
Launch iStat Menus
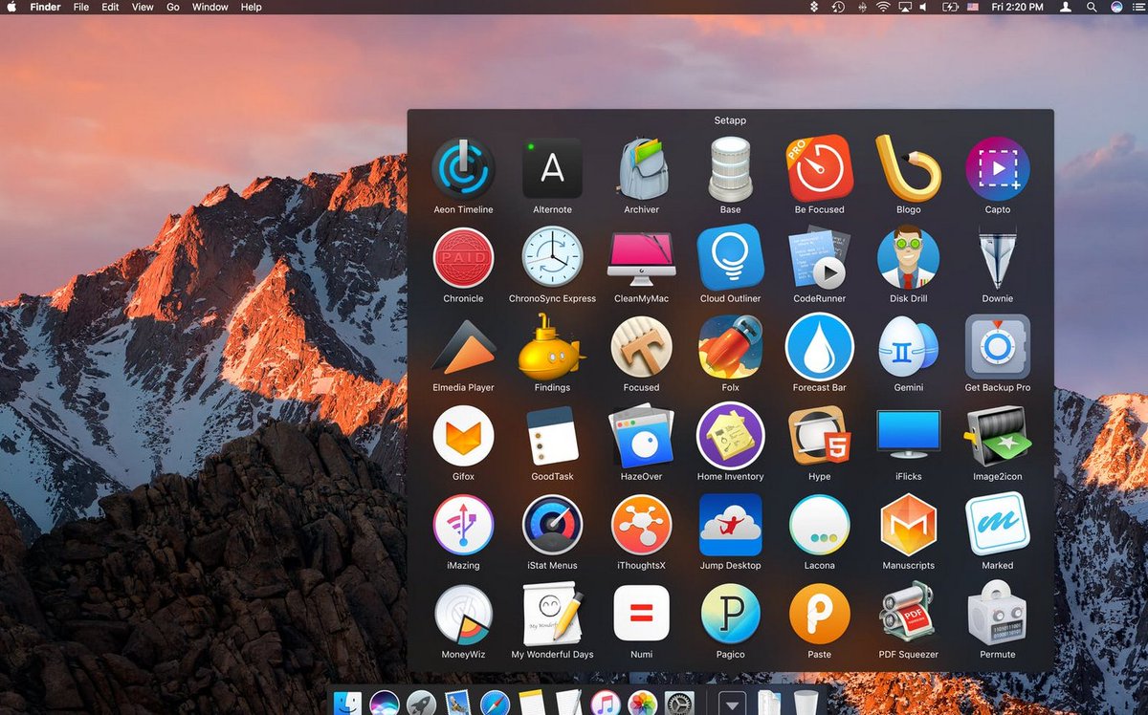point(552,525)
